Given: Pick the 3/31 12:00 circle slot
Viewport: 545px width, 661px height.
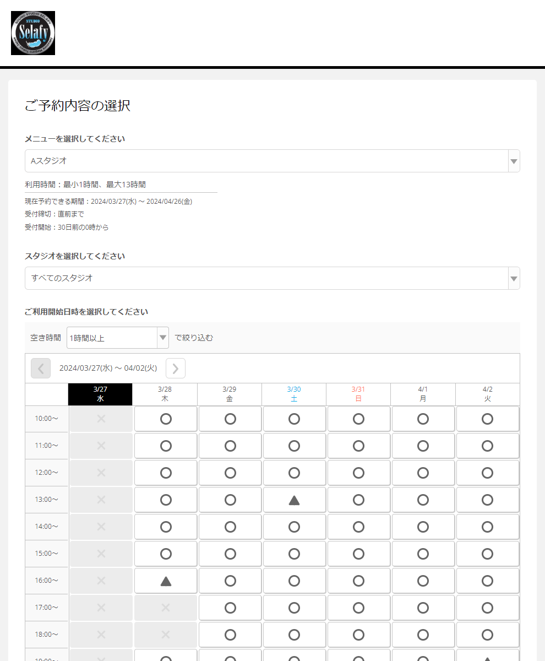Looking at the screenshot, I should click(x=358, y=473).
